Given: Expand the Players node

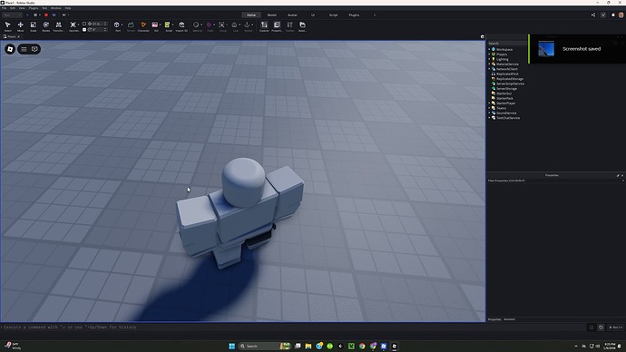Looking at the screenshot, I should (490, 54).
